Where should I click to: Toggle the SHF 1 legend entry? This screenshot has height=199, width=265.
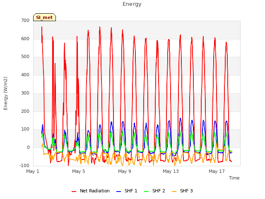pos(127,191)
